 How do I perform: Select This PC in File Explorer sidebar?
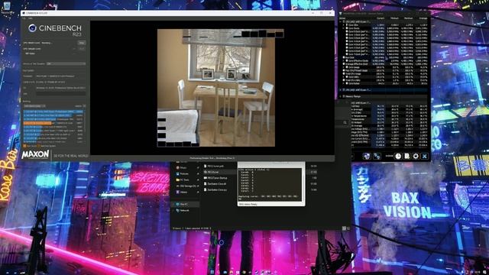183,204
